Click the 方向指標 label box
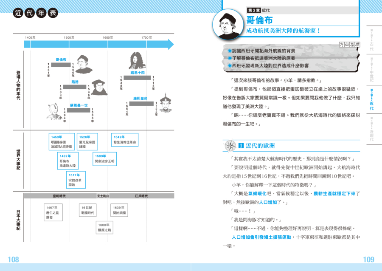382x271 pixels. 349,44
